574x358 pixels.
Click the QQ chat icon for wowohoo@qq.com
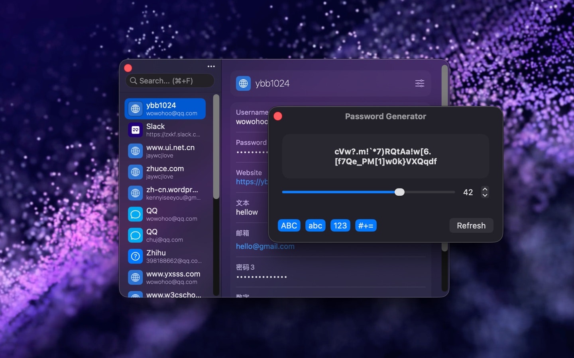(136, 214)
